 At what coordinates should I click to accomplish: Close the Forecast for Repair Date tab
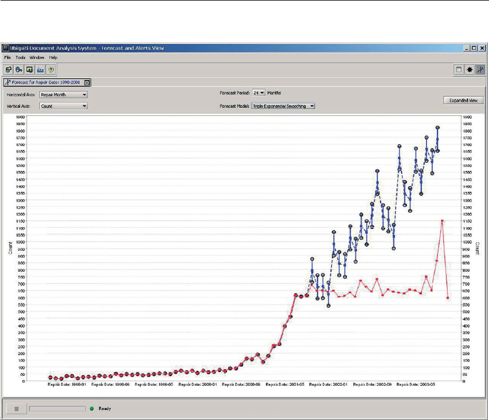click(87, 83)
